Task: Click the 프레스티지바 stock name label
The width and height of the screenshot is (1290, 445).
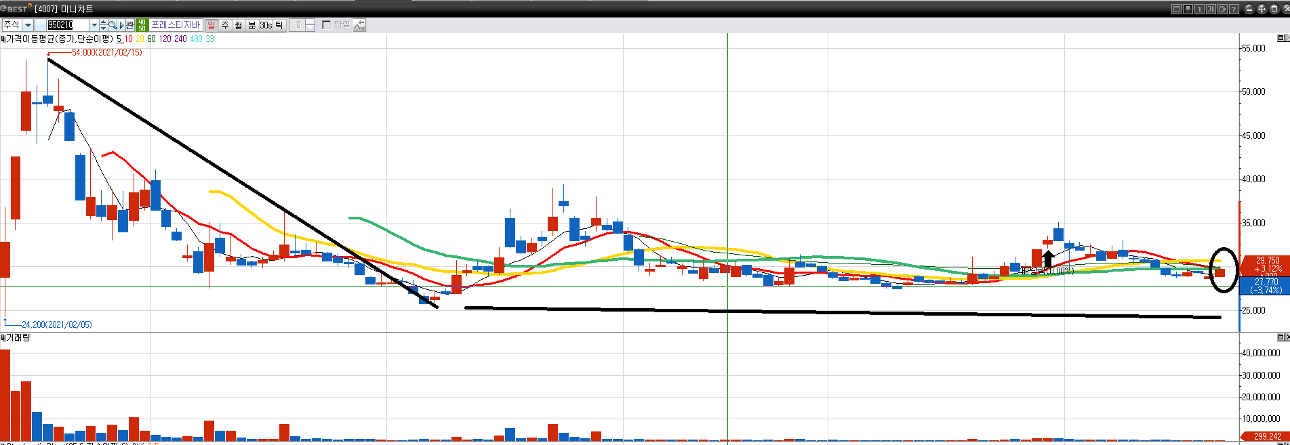Action: 176,25
